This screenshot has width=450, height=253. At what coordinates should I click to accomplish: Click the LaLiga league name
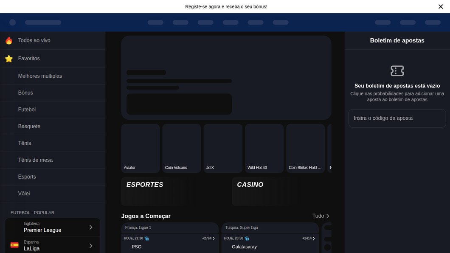31,249
